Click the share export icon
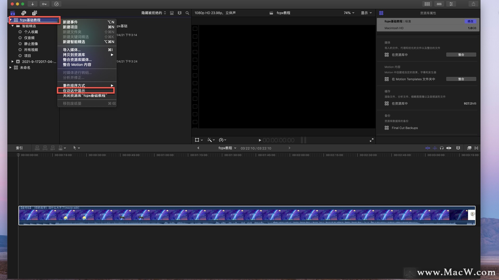 (x=473, y=4)
